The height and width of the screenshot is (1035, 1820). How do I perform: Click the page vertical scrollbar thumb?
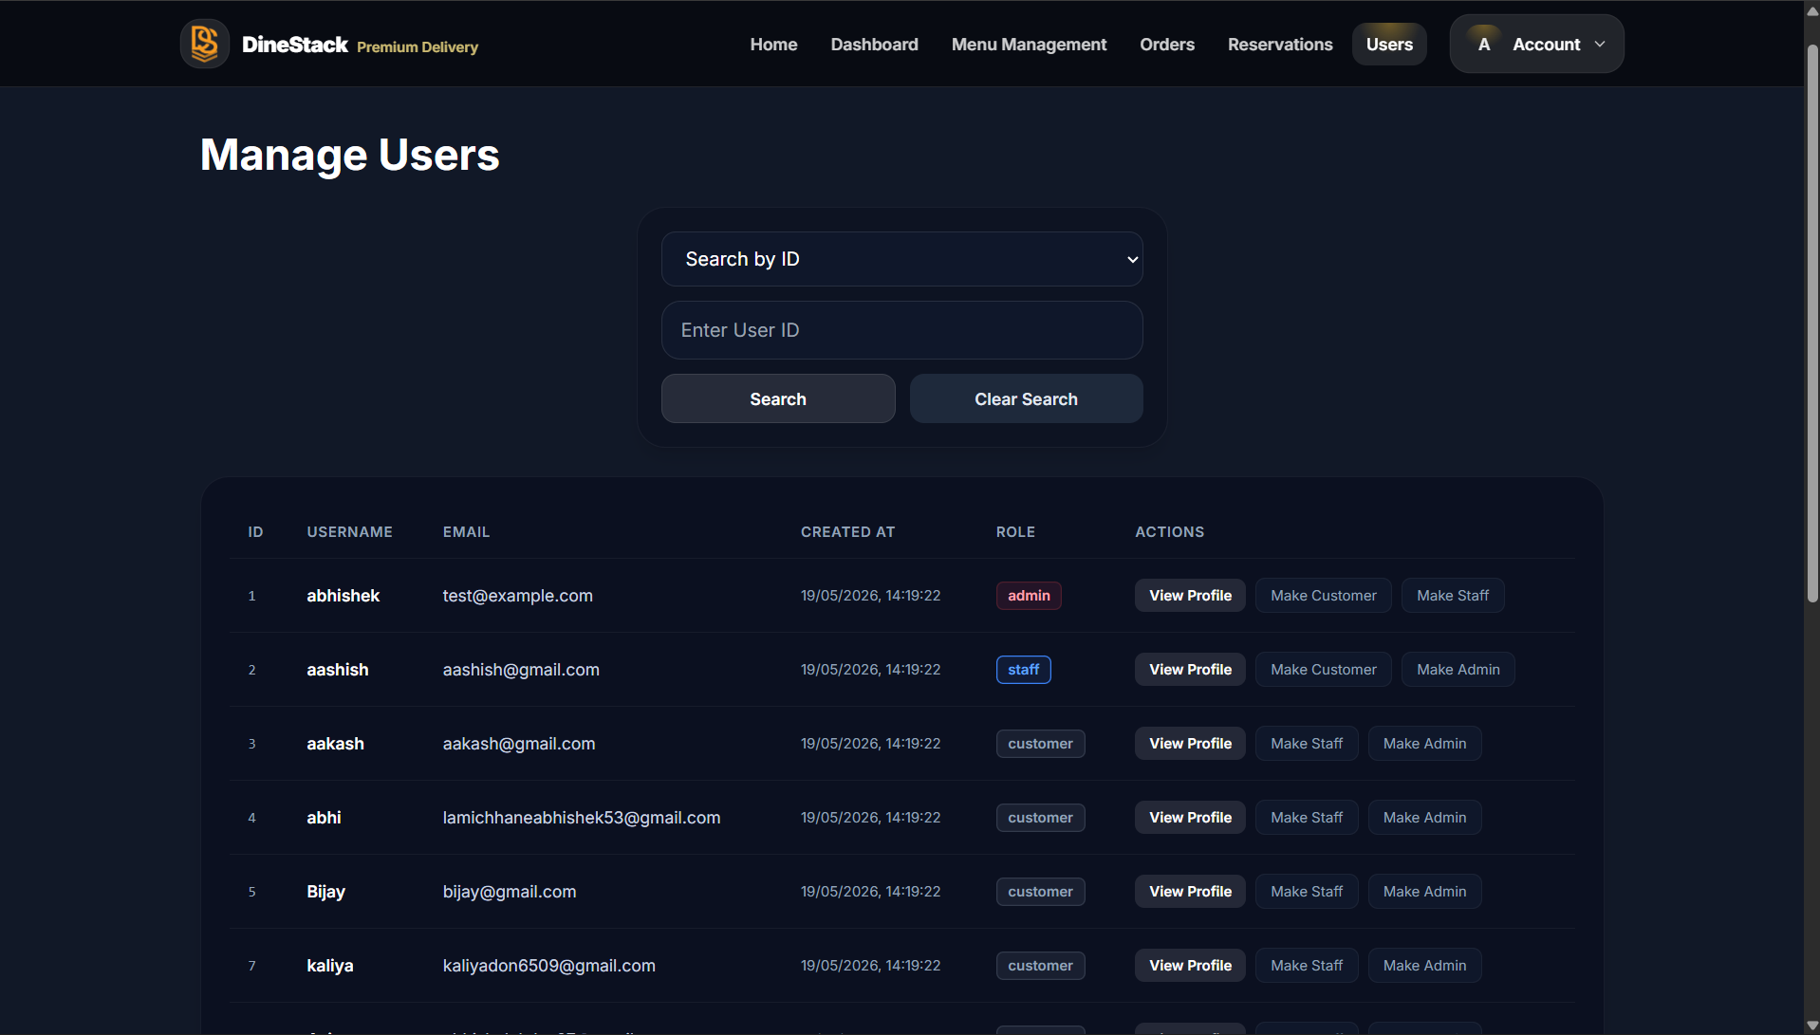point(1811,323)
